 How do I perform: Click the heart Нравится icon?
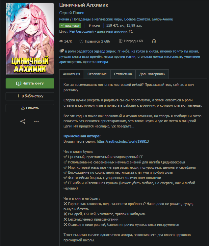click(x=81, y=41)
